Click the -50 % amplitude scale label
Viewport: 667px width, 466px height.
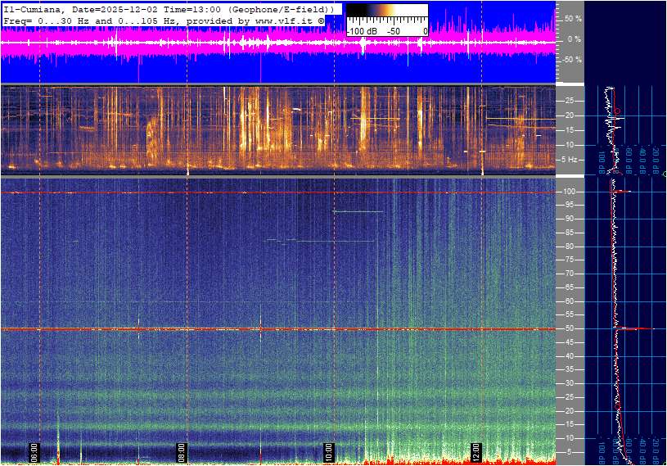point(571,60)
